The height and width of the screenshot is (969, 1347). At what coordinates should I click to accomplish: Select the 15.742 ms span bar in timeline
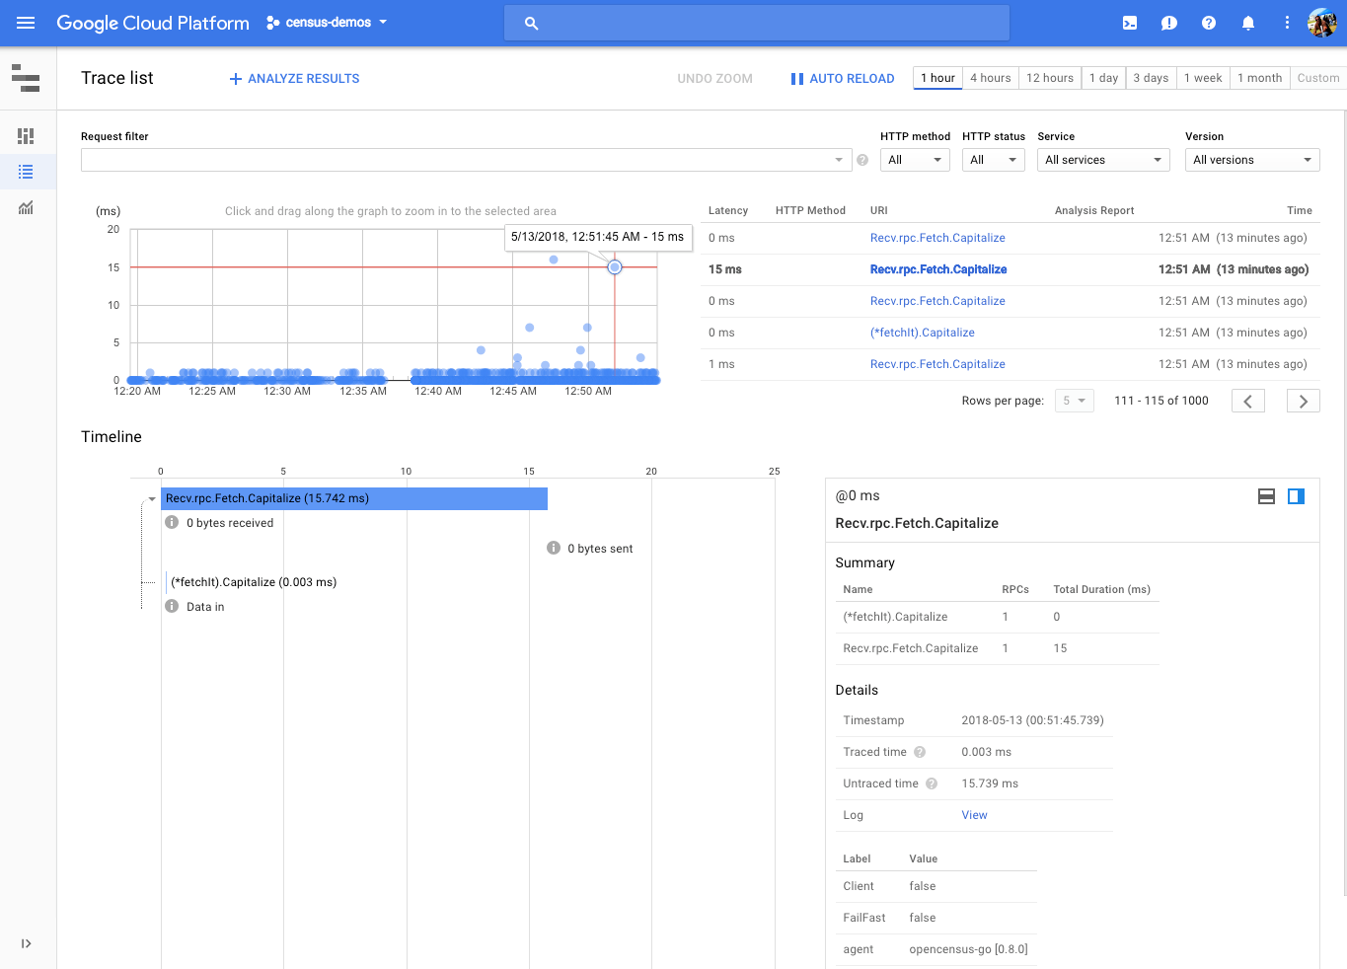(x=354, y=498)
